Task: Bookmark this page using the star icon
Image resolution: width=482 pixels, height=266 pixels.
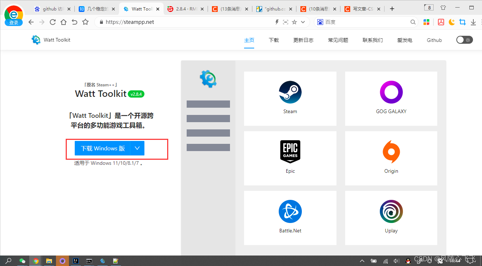Action: (295, 22)
